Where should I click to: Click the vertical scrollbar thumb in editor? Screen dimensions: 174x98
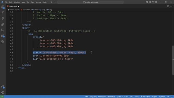[173, 60]
